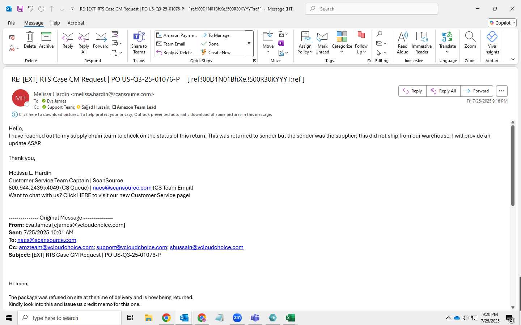The image size is (521, 325).
Task: Run the Done quick step
Action: (x=210, y=44)
